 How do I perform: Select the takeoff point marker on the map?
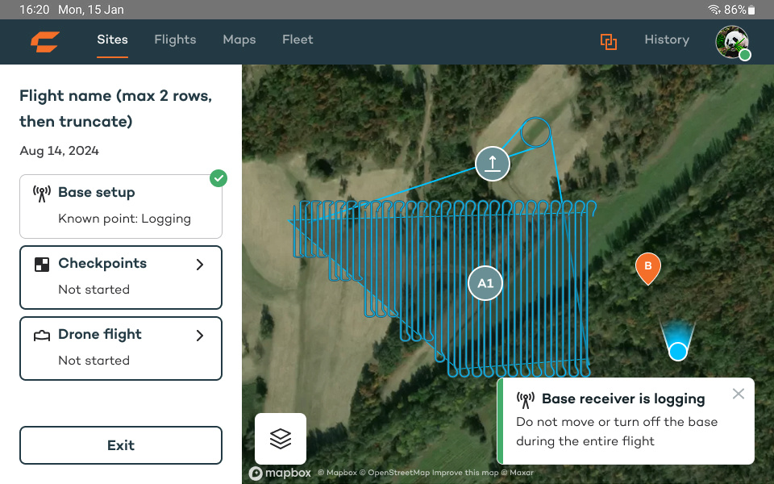pyautogui.click(x=493, y=164)
